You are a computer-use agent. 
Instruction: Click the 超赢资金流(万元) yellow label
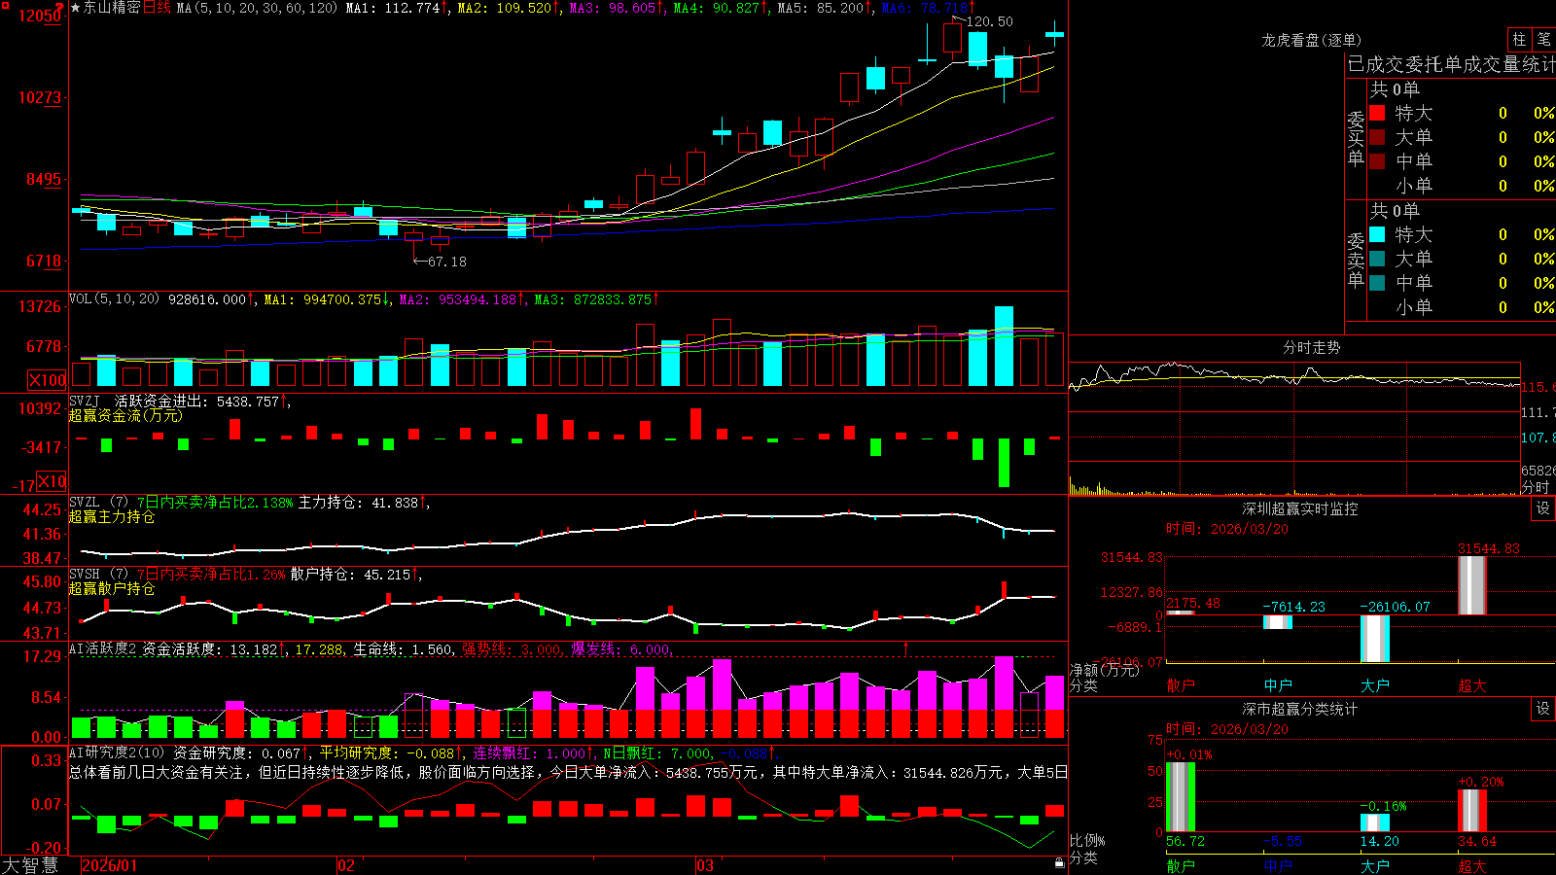125,415
